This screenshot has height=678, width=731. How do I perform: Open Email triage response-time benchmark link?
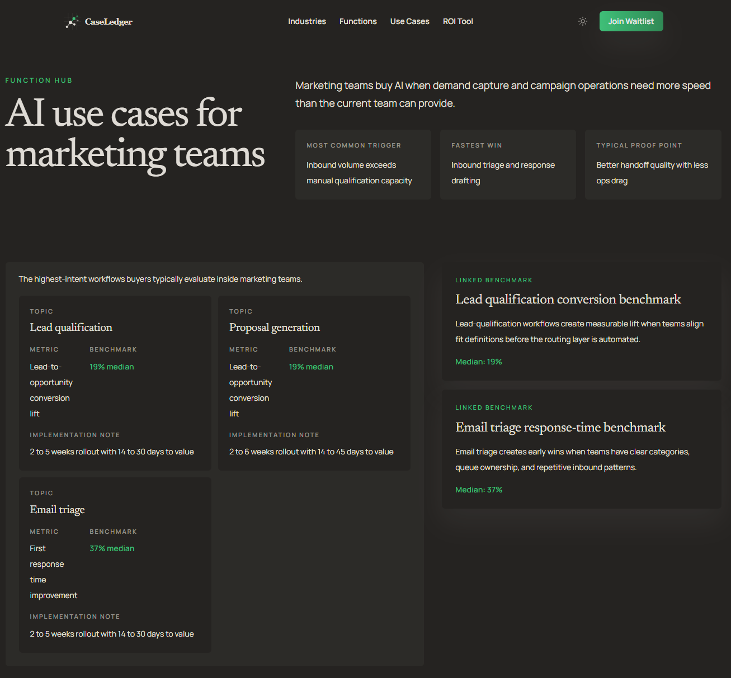560,428
